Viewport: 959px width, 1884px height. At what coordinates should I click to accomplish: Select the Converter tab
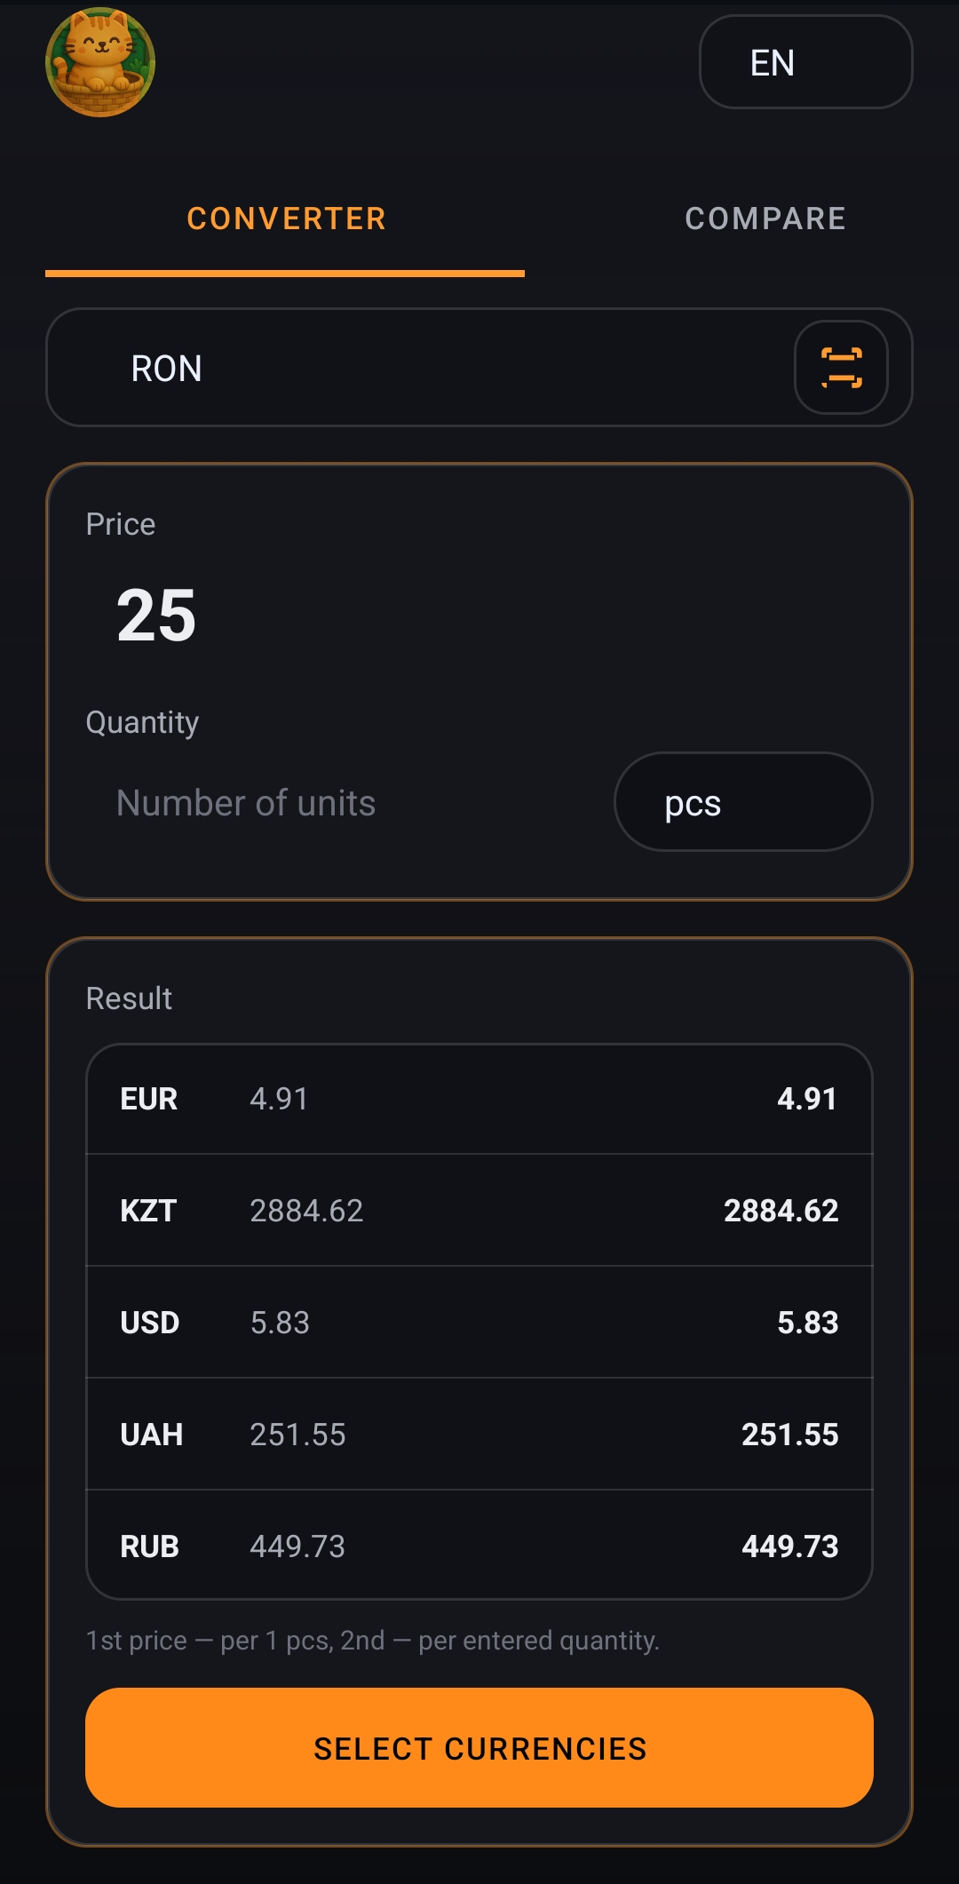[x=286, y=219]
